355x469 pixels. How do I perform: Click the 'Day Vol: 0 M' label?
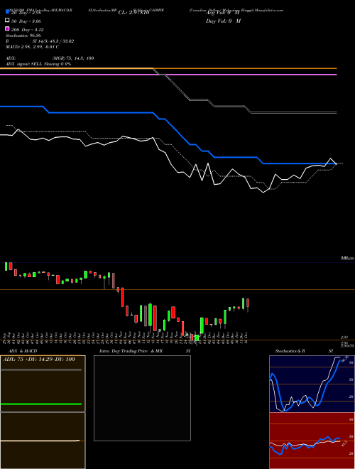coord(223,21)
